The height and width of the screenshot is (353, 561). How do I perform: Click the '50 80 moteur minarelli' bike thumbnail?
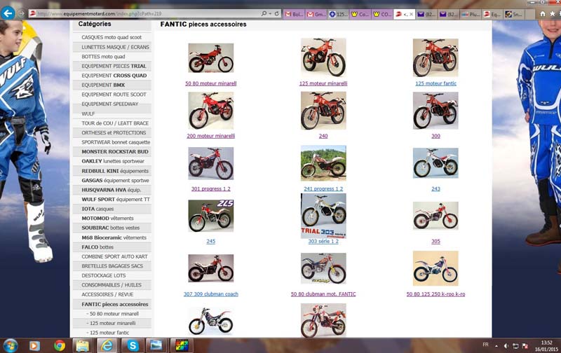click(x=211, y=58)
